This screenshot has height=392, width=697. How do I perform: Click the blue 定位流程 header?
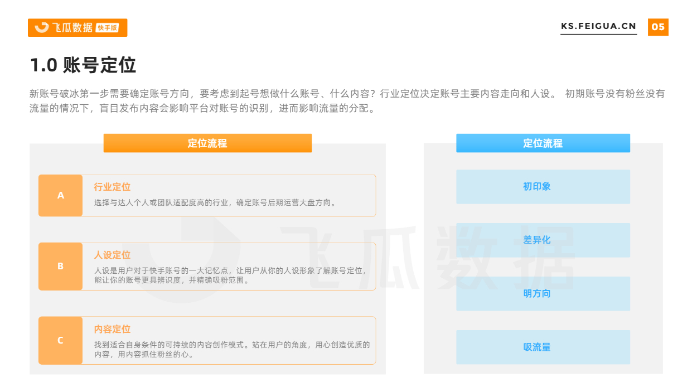[543, 143]
